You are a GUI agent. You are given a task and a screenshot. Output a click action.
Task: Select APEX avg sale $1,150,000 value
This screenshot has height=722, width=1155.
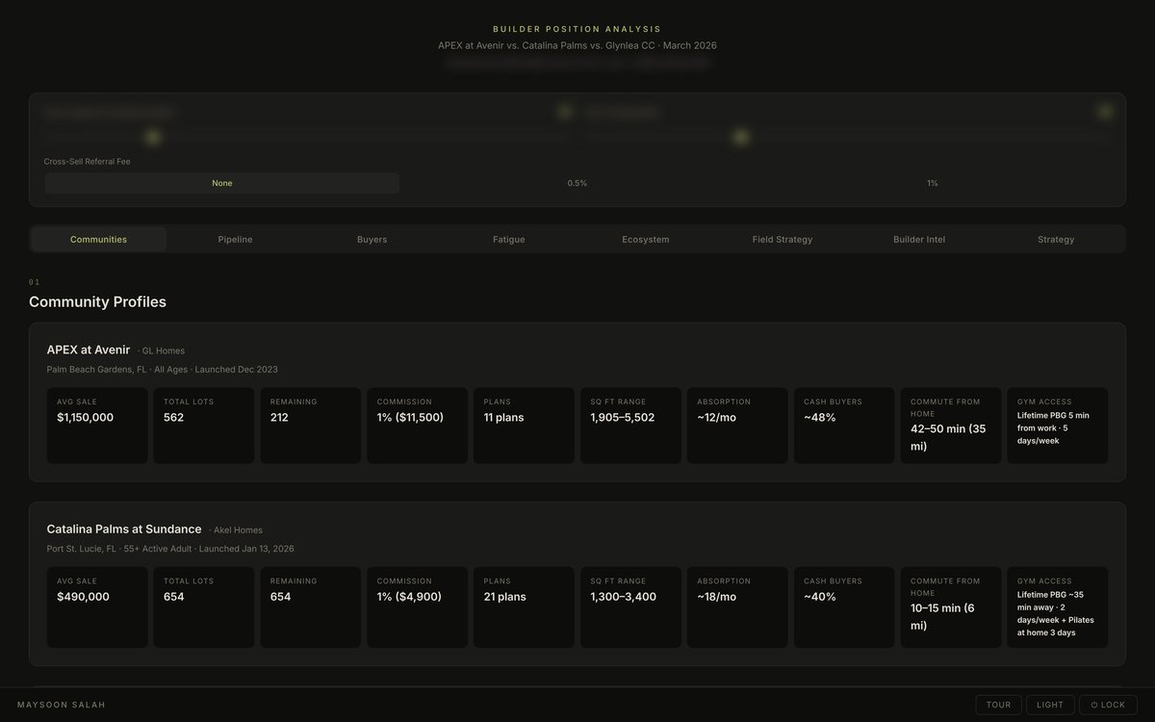pyautogui.click(x=86, y=418)
